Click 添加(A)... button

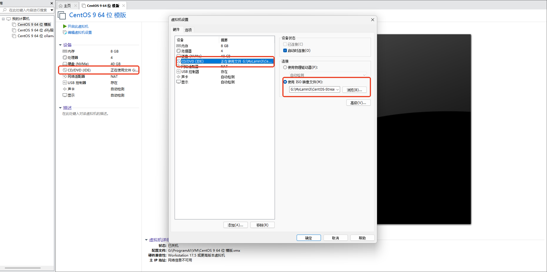[x=235, y=225]
